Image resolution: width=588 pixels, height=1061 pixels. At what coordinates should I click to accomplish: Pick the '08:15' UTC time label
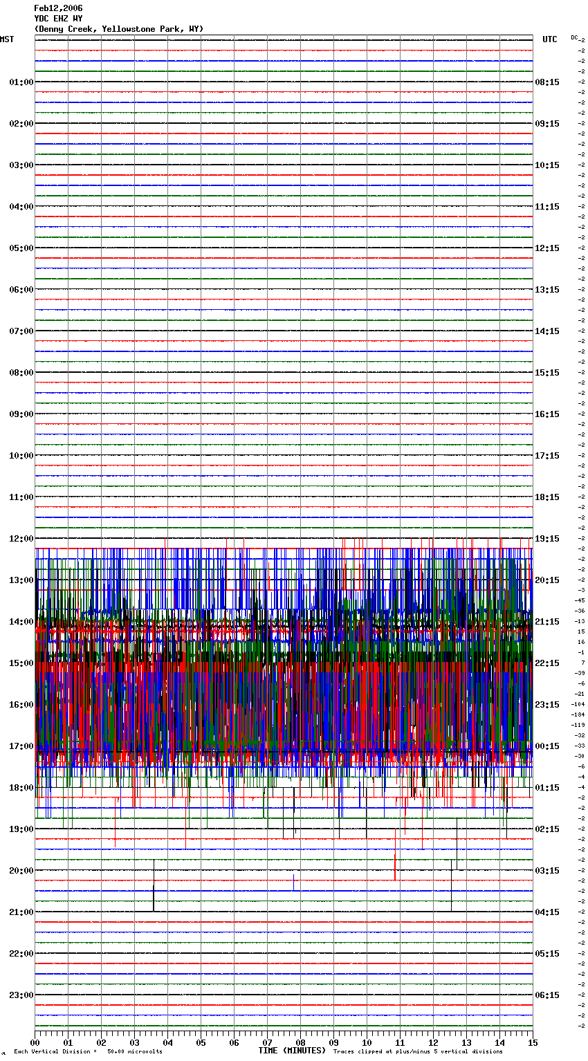coord(547,82)
